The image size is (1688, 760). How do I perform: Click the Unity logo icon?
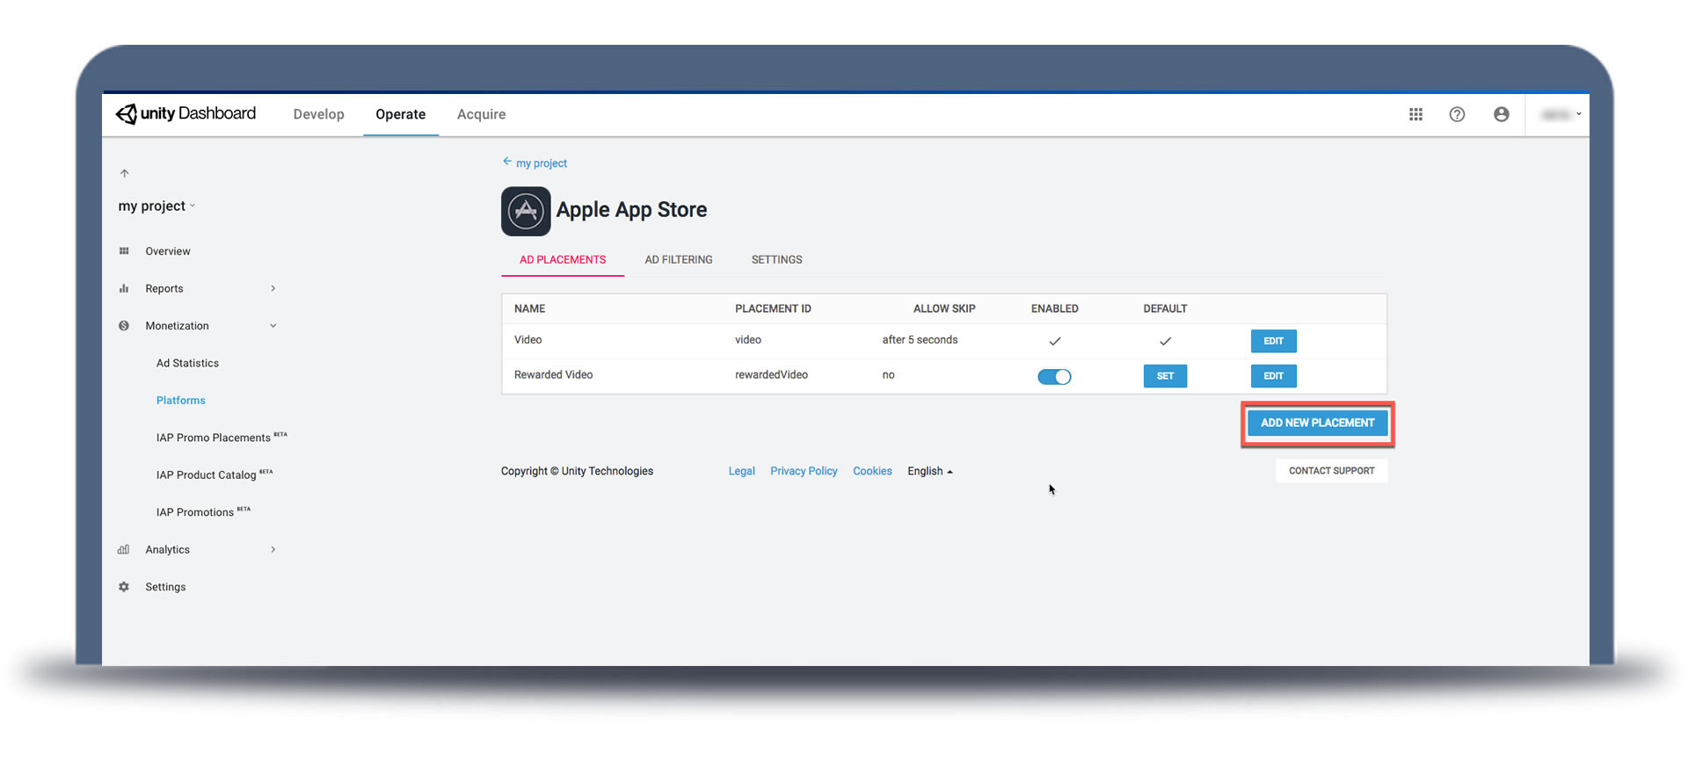click(127, 114)
